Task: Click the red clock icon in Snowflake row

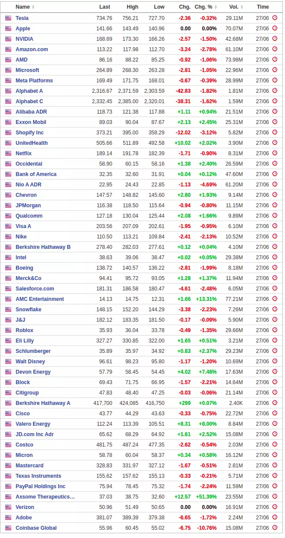Action: [275, 309]
